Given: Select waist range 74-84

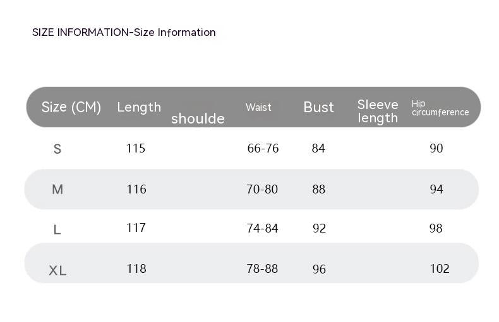Looking at the screenshot, I should [x=263, y=228].
